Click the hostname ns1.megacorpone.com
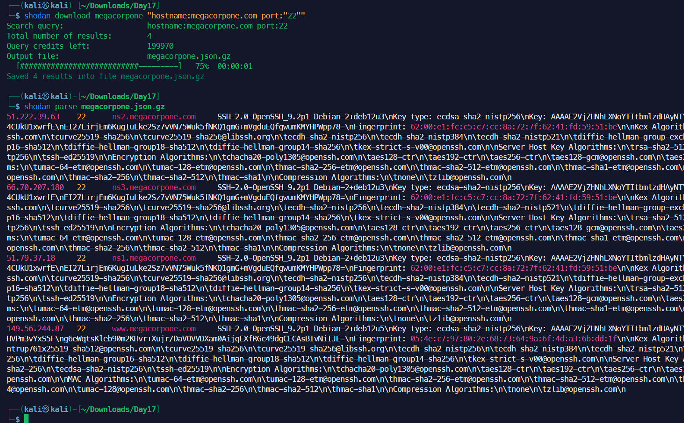The image size is (684, 423). pos(154,258)
